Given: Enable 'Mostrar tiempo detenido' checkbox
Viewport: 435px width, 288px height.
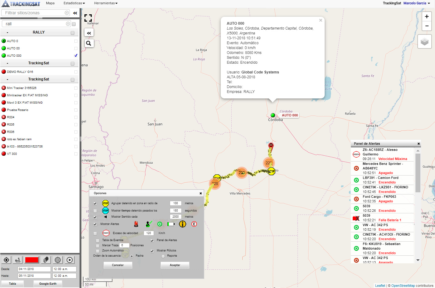Looking at the screenshot, I should point(95,211).
